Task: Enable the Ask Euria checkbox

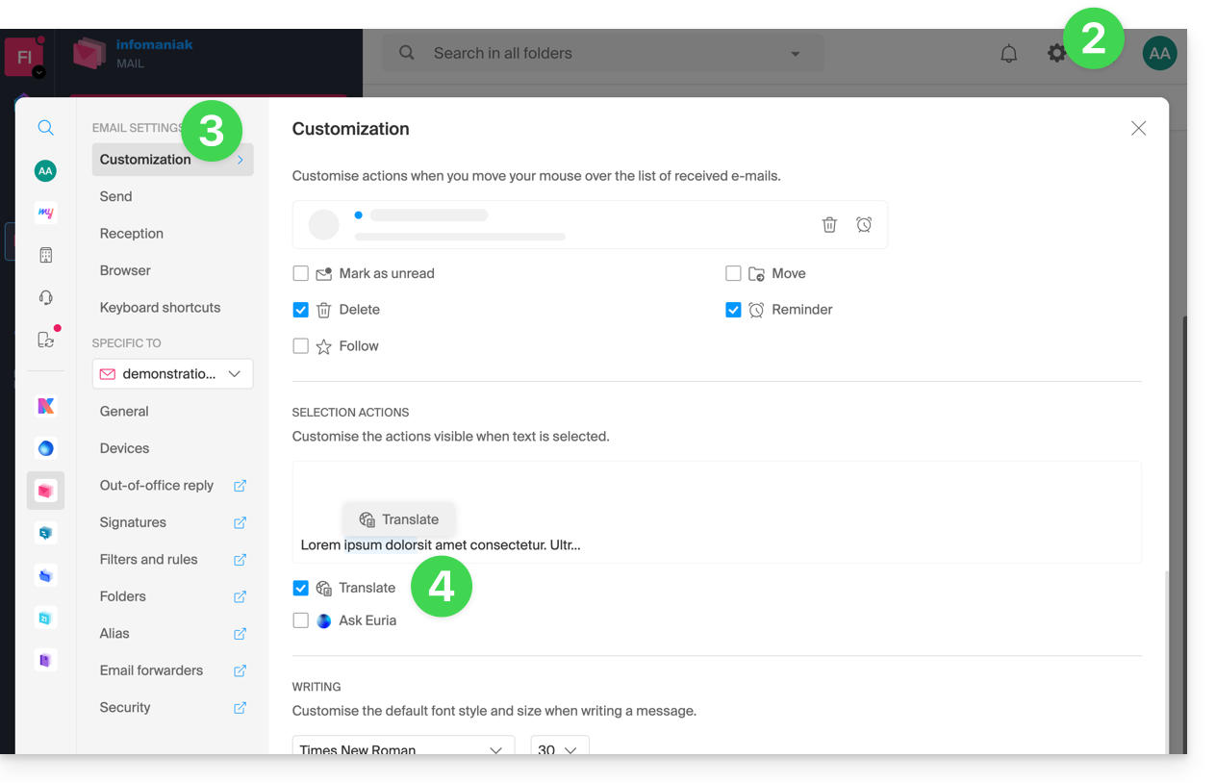Action: click(301, 620)
